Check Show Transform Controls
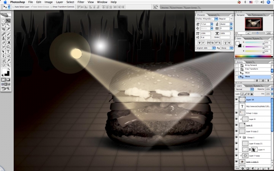Image resolution: width=274 pixels, height=171 pixels. point(51,7)
